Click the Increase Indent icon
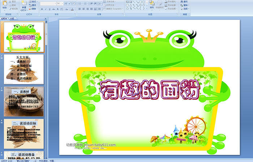 pyautogui.click(x=95, y=3)
